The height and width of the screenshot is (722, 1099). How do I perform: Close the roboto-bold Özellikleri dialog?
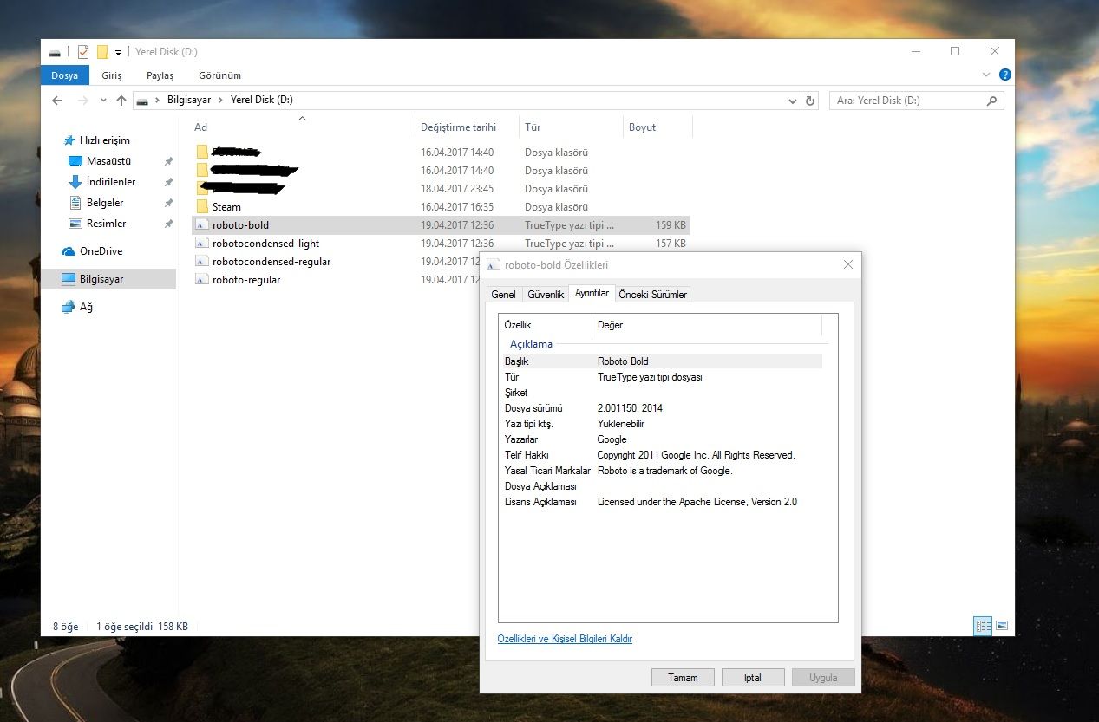coord(848,264)
